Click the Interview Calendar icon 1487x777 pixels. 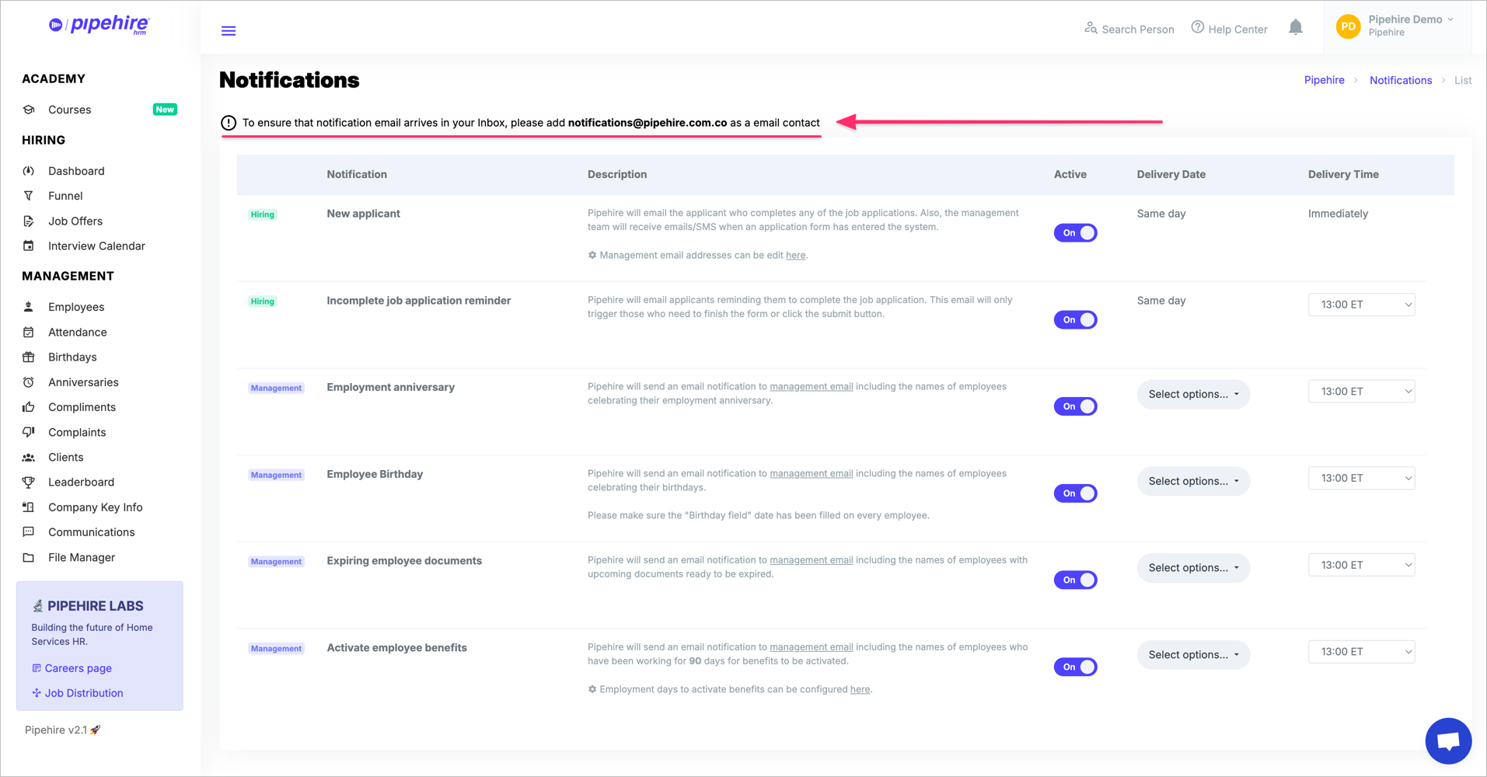[x=29, y=246]
